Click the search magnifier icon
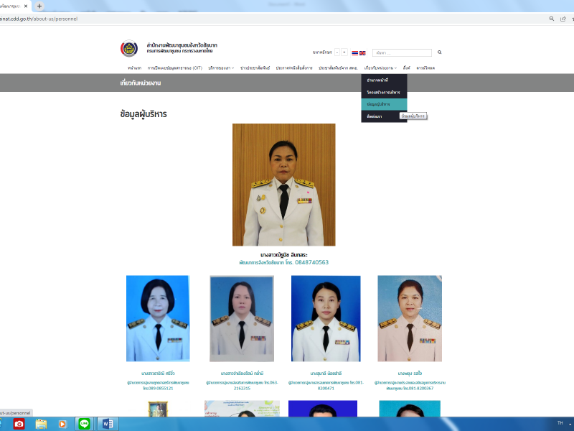 pyautogui.click(x=440, y=52)
